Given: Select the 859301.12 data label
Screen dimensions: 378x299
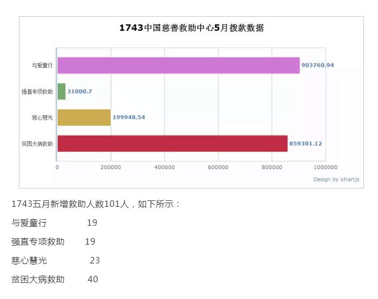Looking at the screenshot, I should tap(305, 144).
